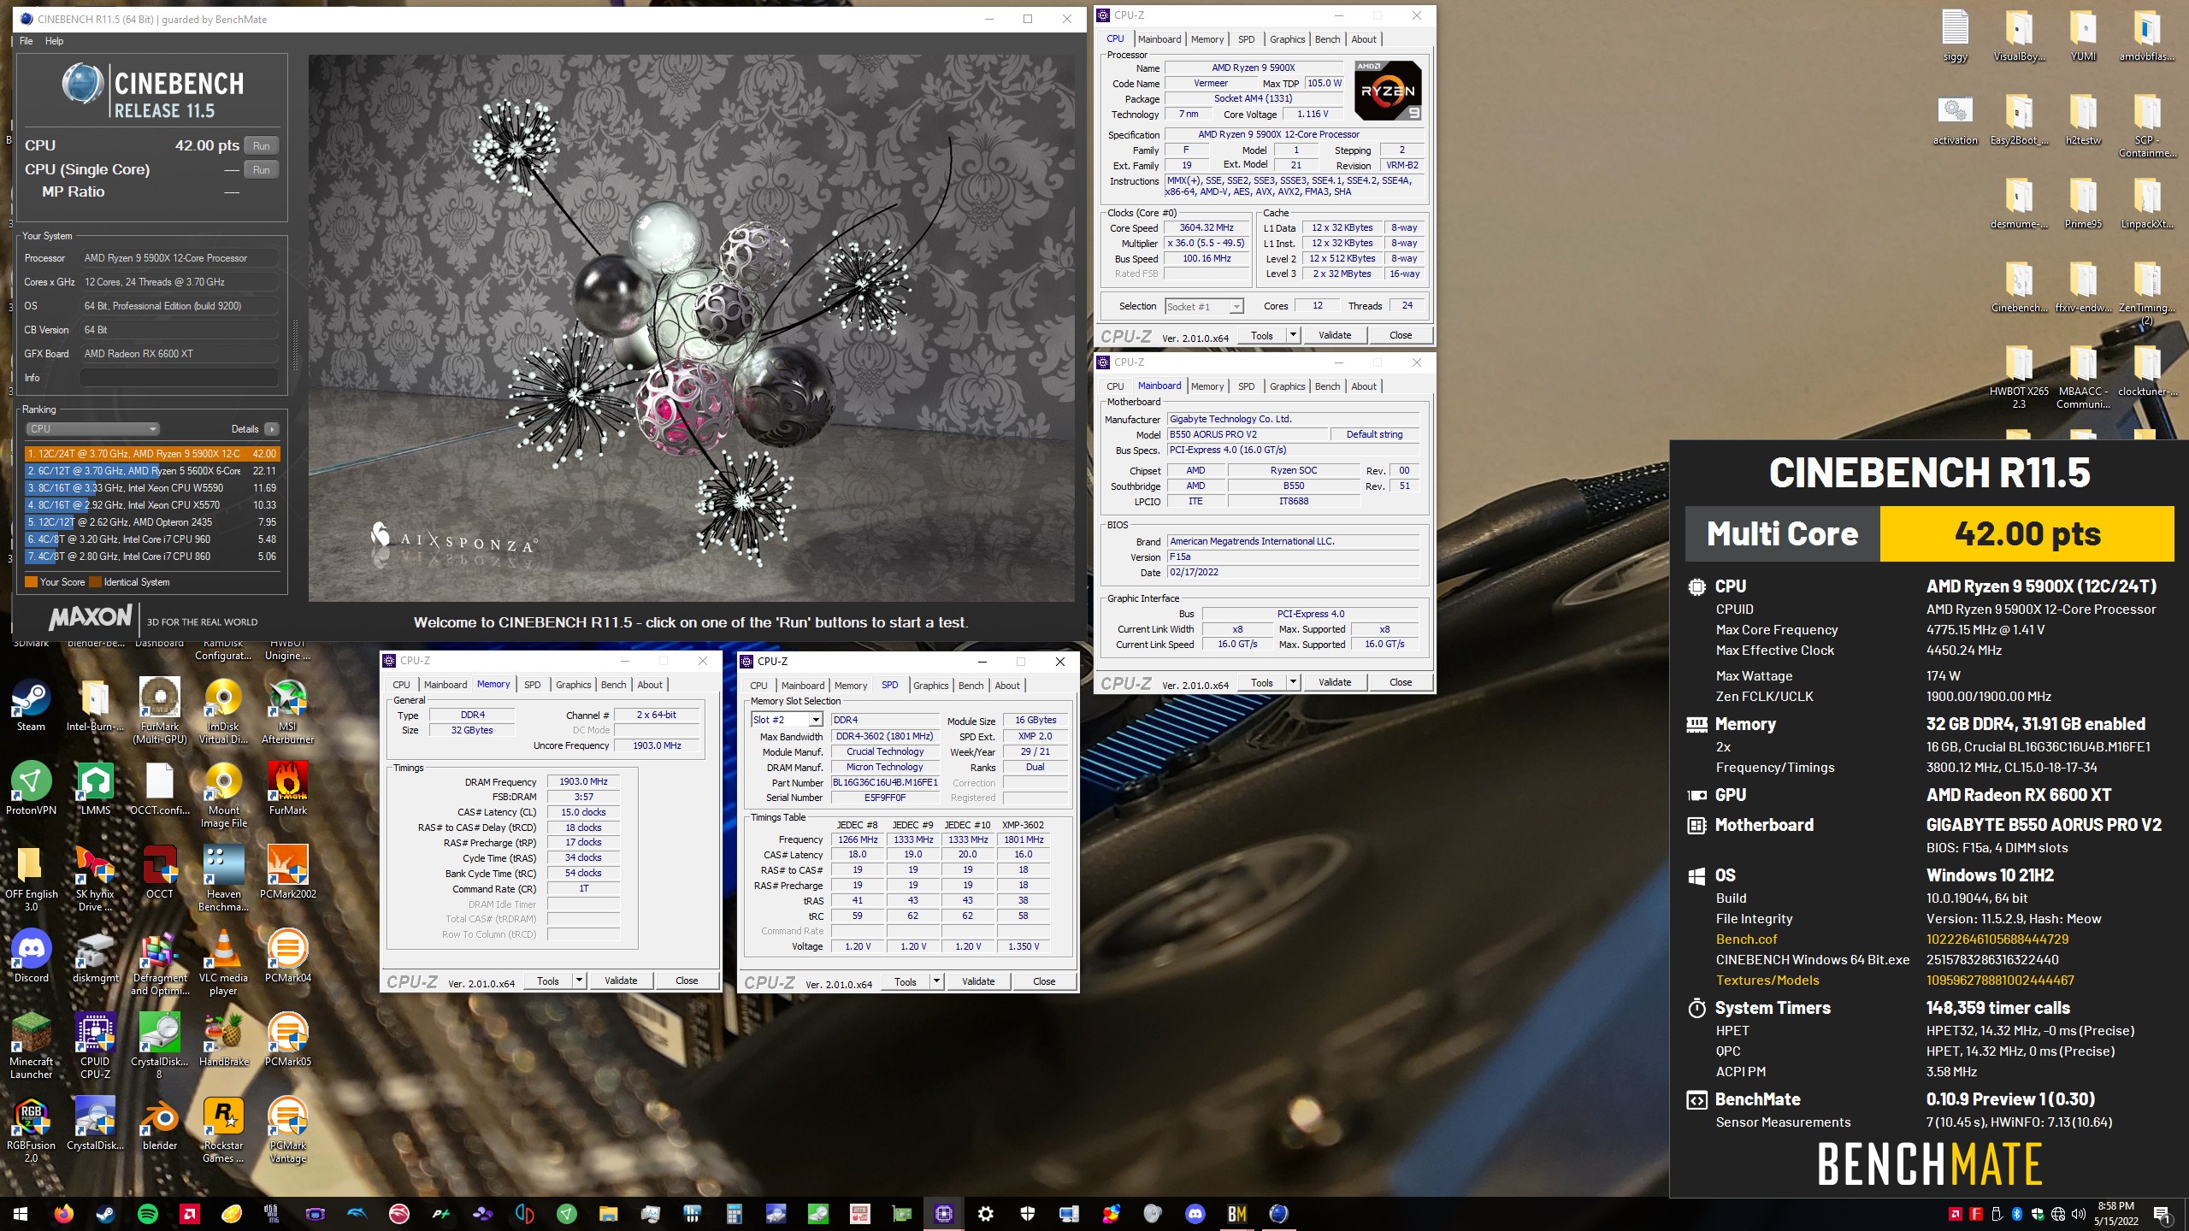
Task: Open HandBrake desktop shortcut
Action: coord(223,1040)
